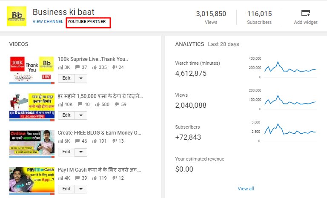Click likes thumb icon for 100k Suprise Live

click(95, 67)
